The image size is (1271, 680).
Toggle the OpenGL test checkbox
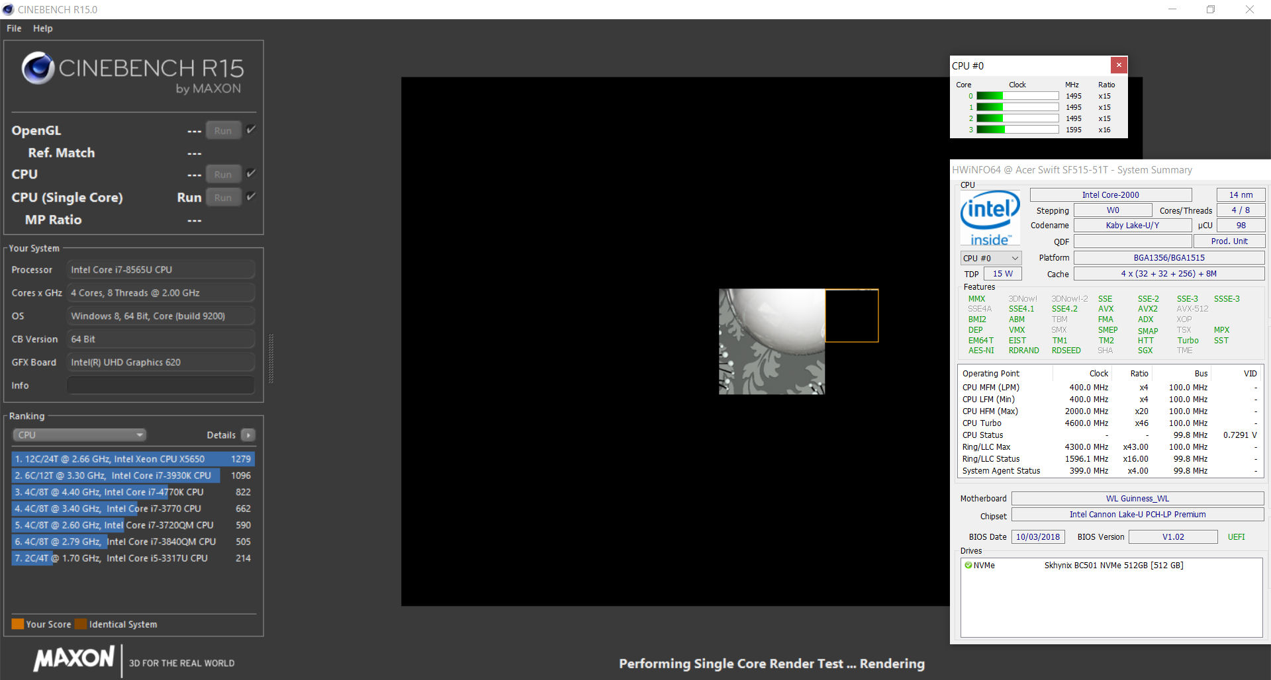coord(251,130)
